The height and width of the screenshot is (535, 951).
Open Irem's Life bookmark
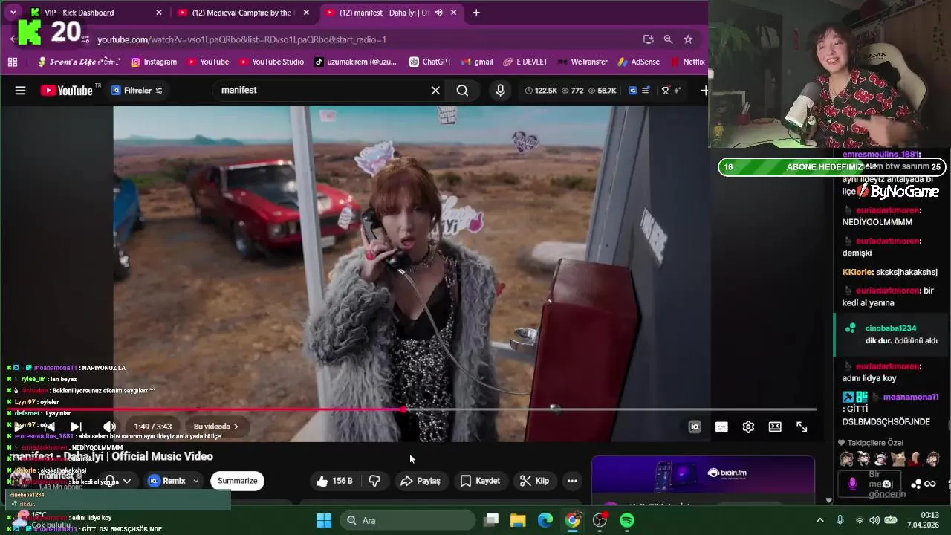[78, 62]
